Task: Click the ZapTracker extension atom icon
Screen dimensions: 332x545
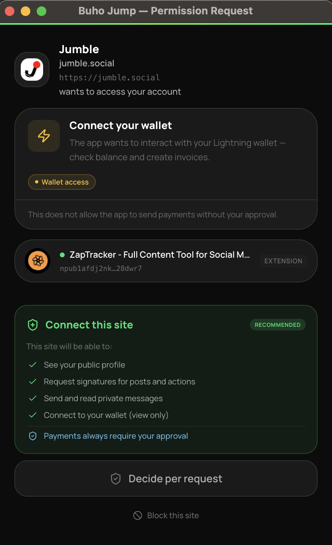Action: click(x=37, y=261)
